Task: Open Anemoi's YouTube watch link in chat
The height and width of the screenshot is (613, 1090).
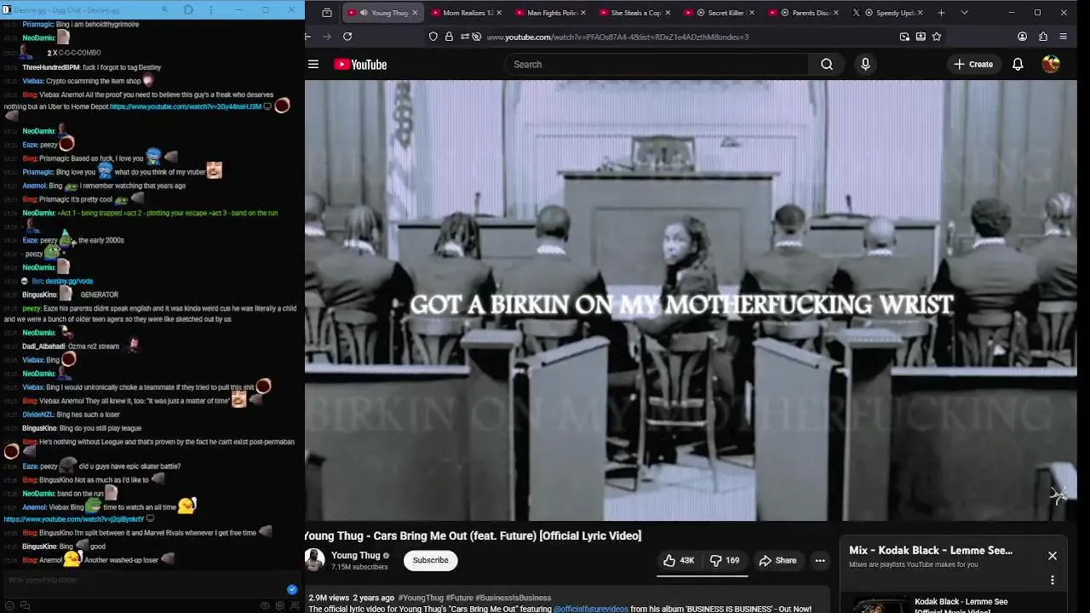Action: pos(74,518)
